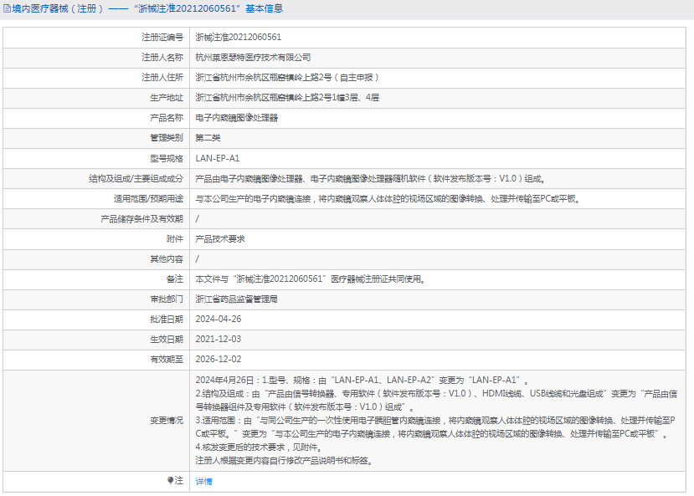Screen dimensions: 694x496
Task: Select change item 3.适用范围 line
Action: 435,427
